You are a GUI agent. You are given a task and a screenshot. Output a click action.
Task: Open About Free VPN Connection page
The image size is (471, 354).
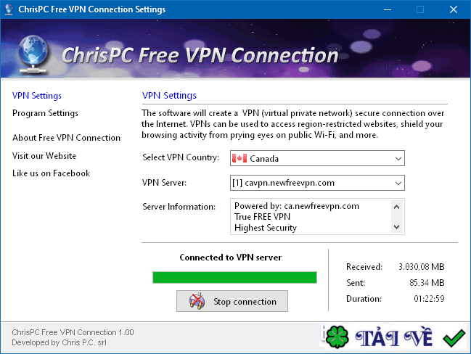point(66,138)
